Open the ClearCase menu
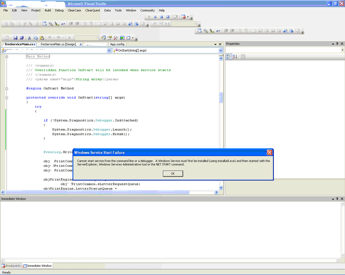 [74, 10]
